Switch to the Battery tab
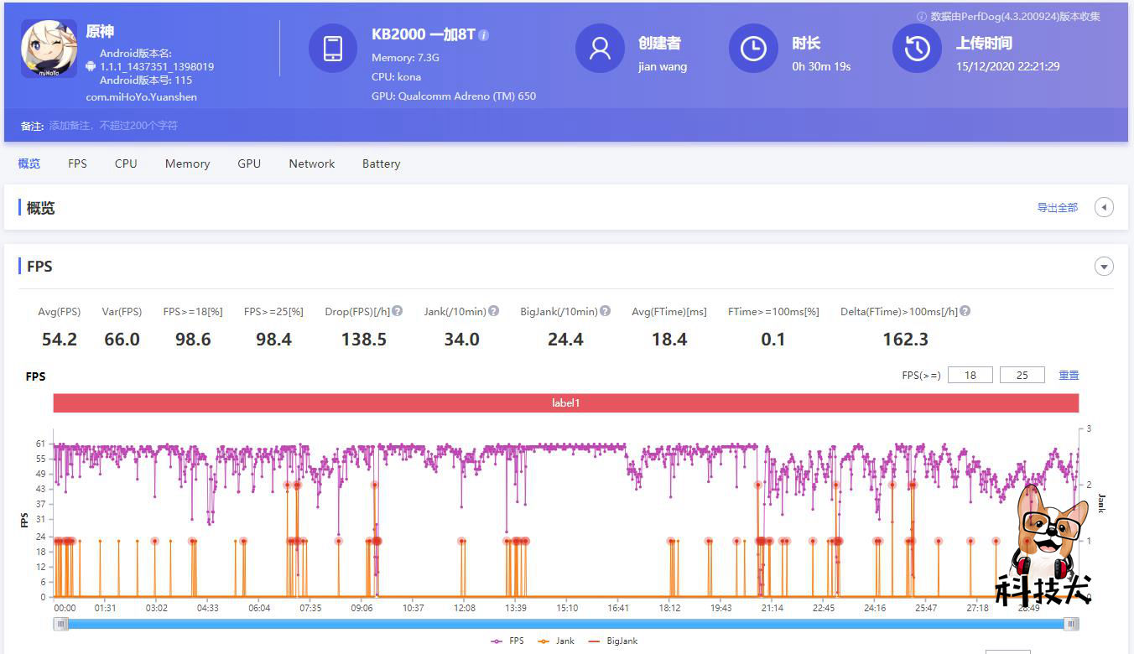This screenshot has width=1134, height=654. (x=381, y=163)
